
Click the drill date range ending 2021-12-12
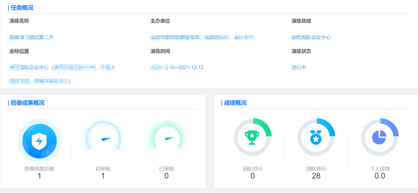177,67
